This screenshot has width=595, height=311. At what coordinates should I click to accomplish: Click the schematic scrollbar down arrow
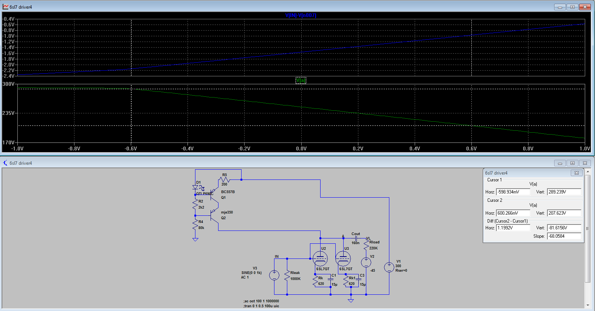(x=587, y=305)
